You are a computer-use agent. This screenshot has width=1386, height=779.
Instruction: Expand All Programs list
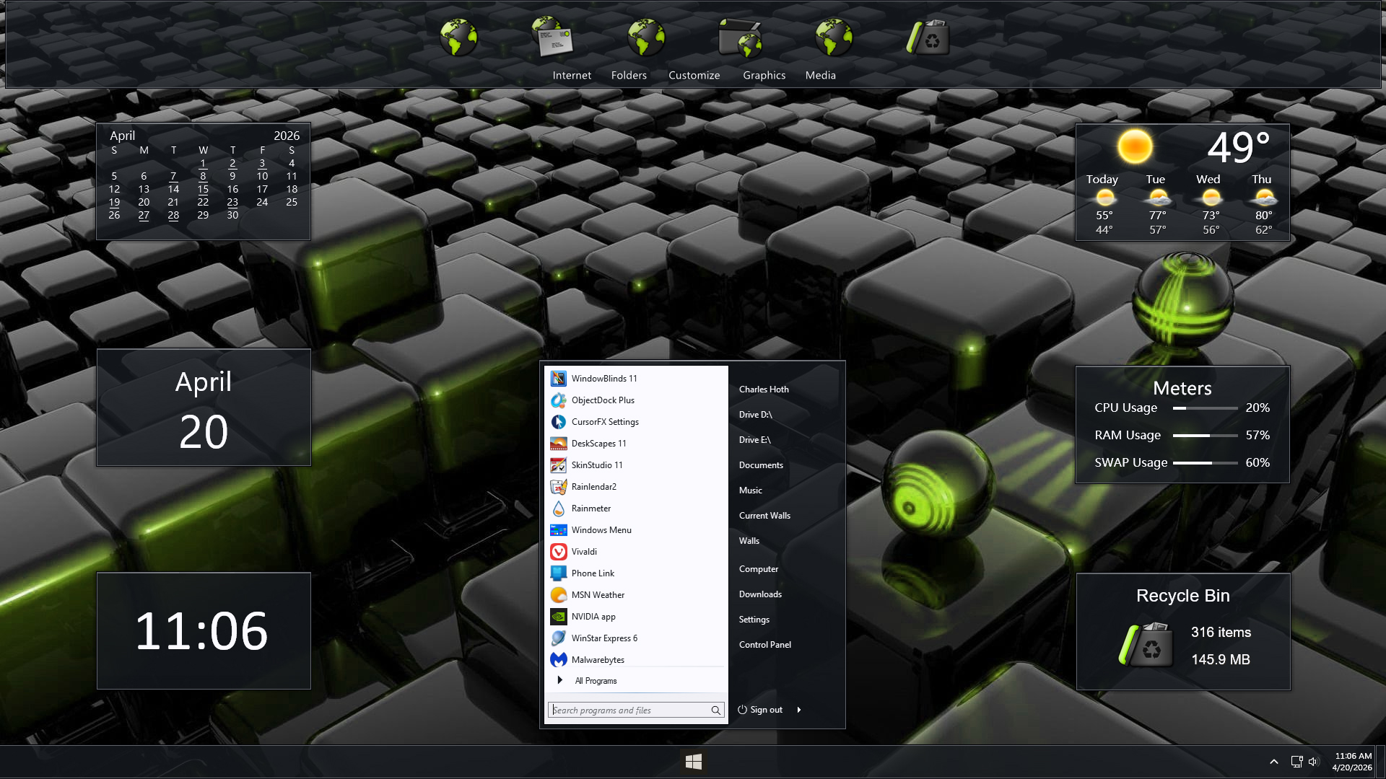596,681
